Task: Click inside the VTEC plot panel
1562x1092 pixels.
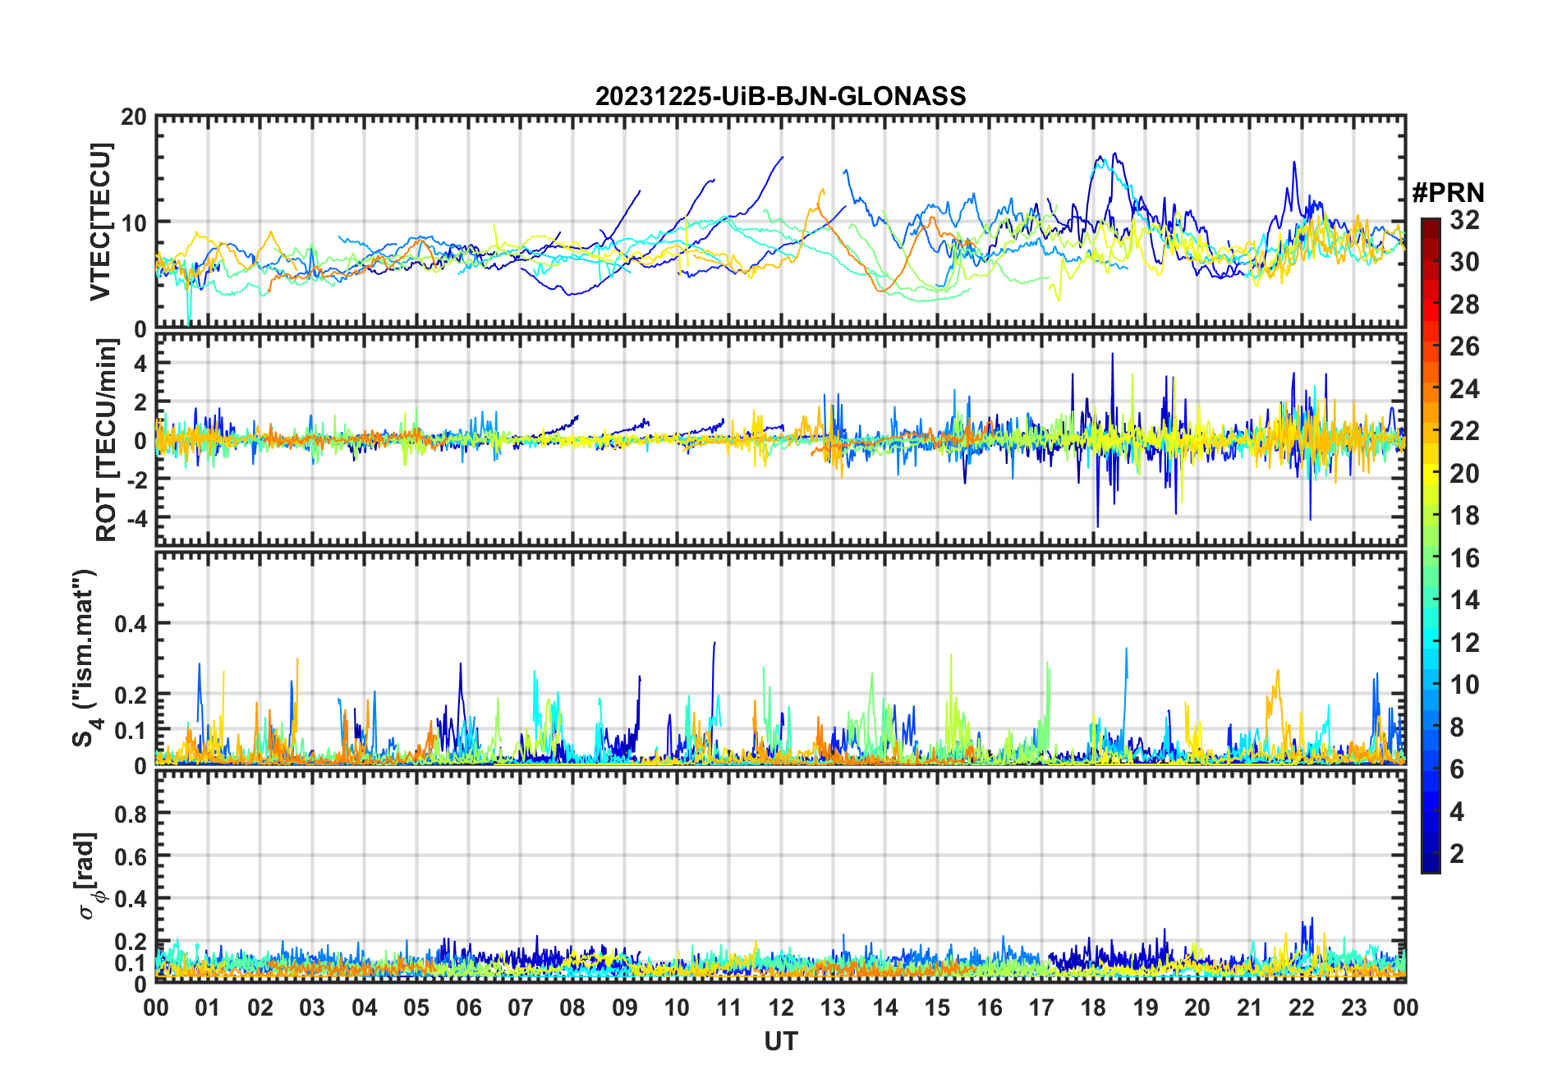Action: (x=780, y=222)
